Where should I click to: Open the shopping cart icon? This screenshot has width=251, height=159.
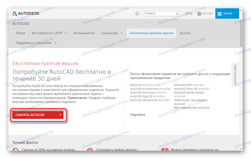tap(137, 14)
